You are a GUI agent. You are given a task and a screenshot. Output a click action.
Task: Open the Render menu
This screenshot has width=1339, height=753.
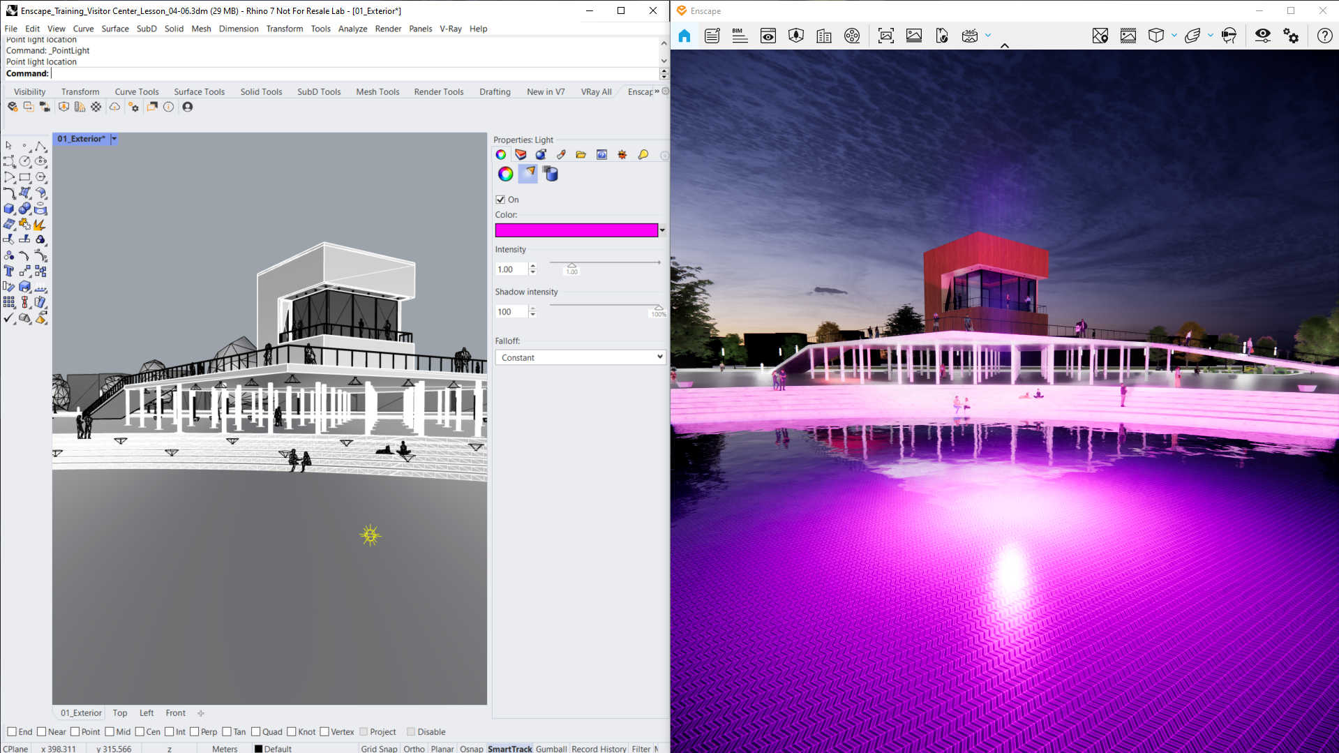[388, 29]
